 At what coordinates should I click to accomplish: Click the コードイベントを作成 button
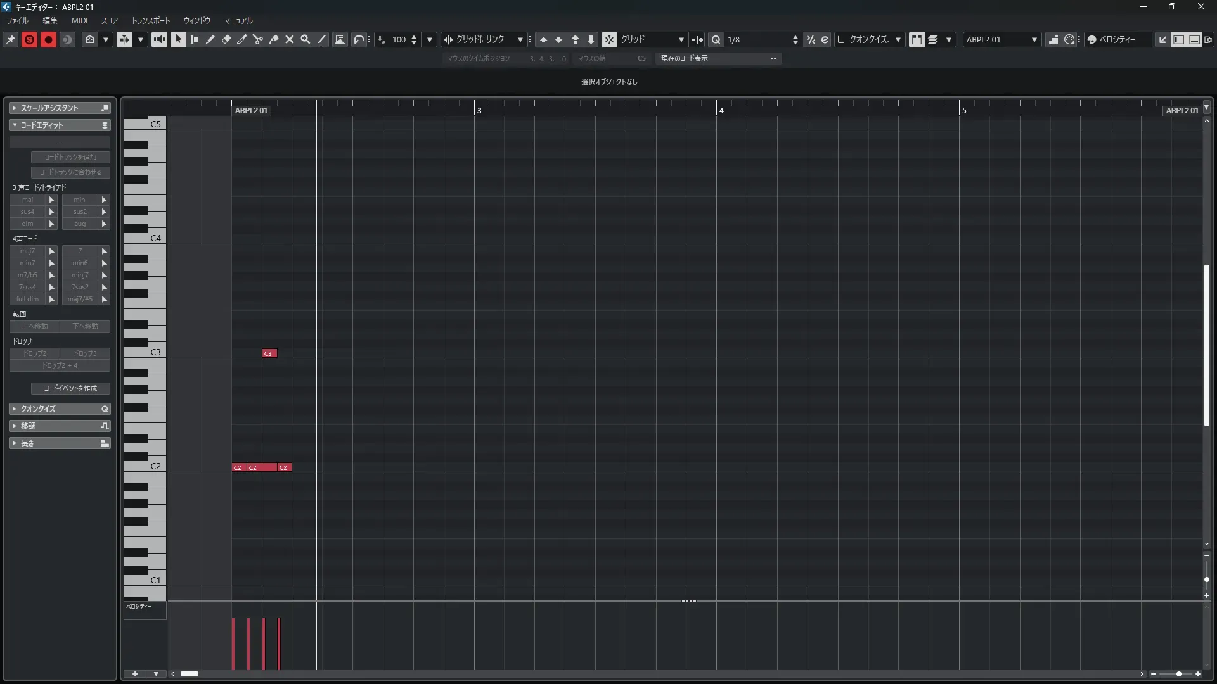point(70,388)
